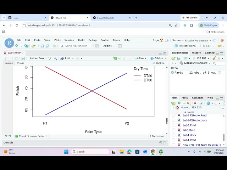Image resolution: width=227 pixels, height=170 pixels.
Task: Click the Run button
Action: tap(139, 58)
